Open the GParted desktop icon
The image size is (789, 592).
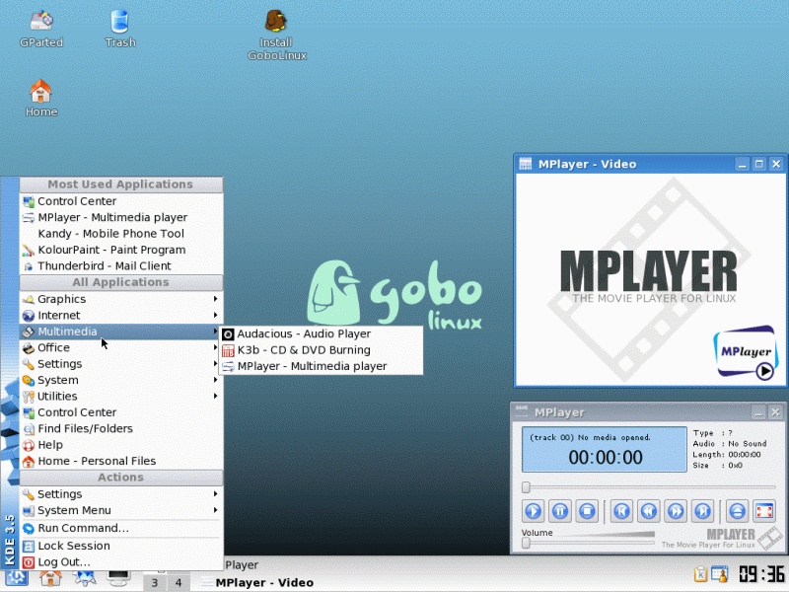point(41,29)
